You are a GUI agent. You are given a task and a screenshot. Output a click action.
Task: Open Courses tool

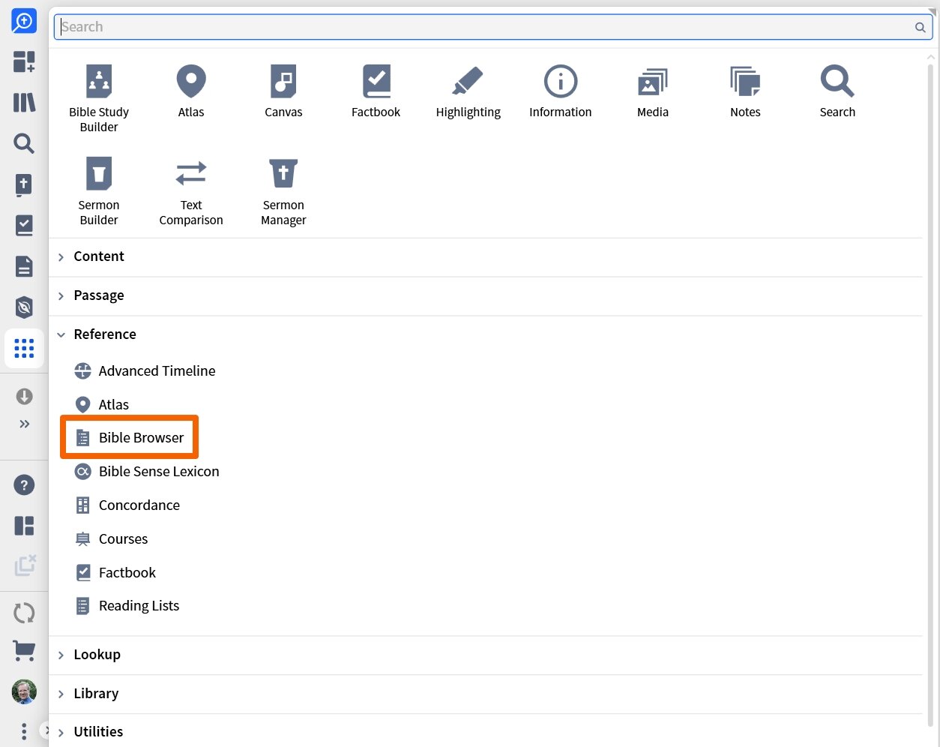pyautogui.click(x=111, y=538)
